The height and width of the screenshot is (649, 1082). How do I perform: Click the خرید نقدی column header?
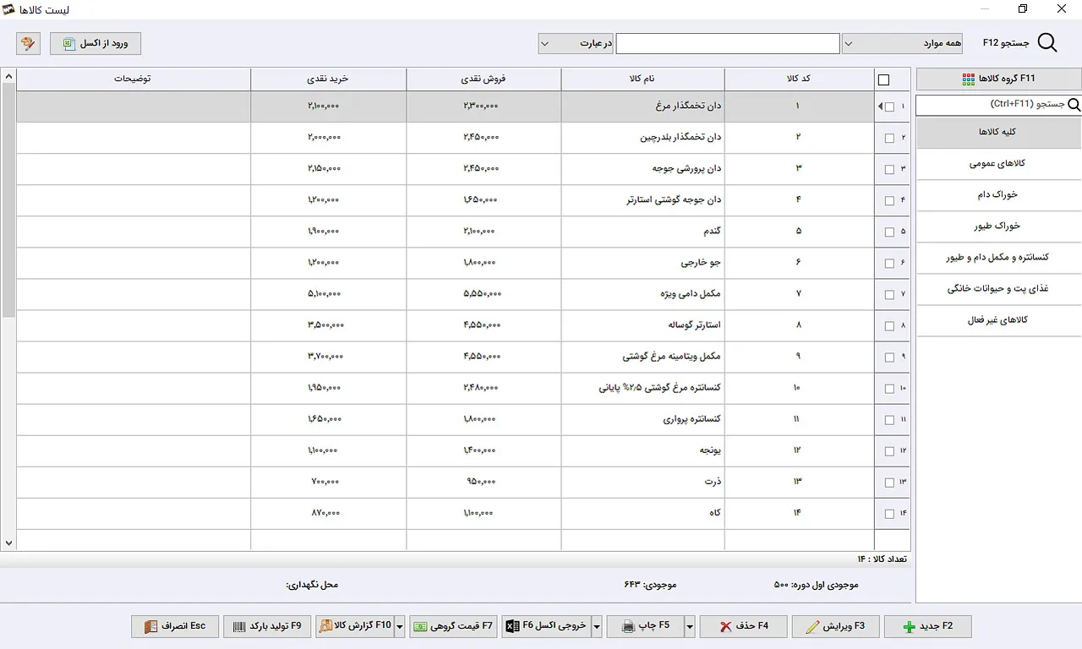coord(328,79)
